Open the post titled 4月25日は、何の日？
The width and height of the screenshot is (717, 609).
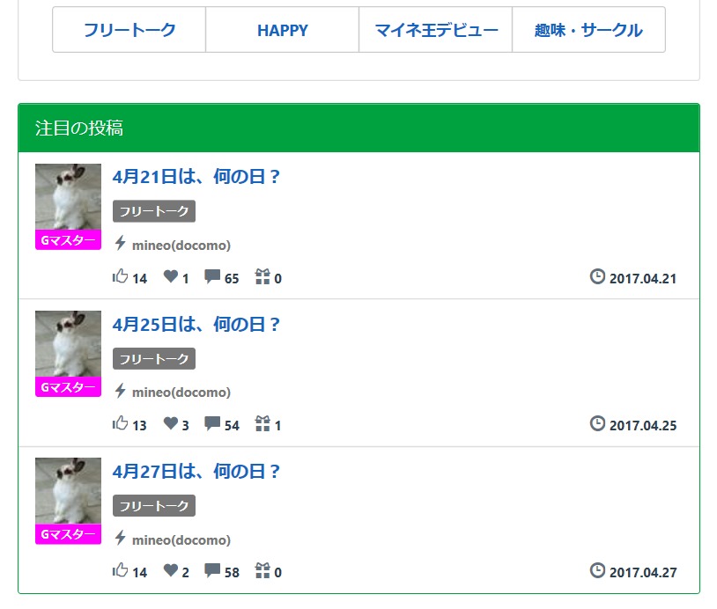196,325
